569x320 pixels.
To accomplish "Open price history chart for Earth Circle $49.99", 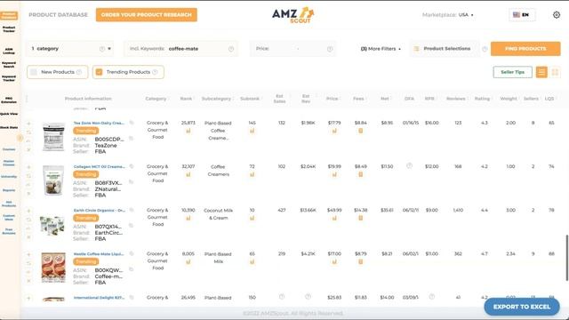I will point(334,218).
